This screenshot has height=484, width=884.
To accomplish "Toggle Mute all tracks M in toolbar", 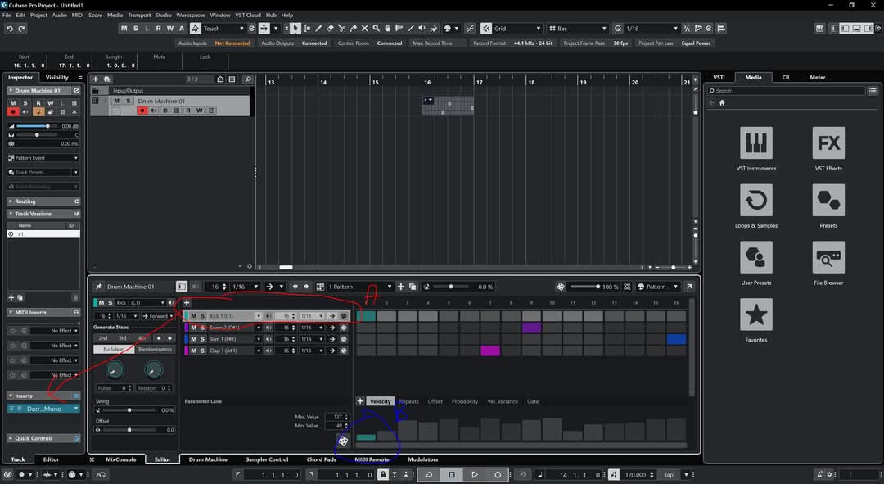I will [124, 28].
